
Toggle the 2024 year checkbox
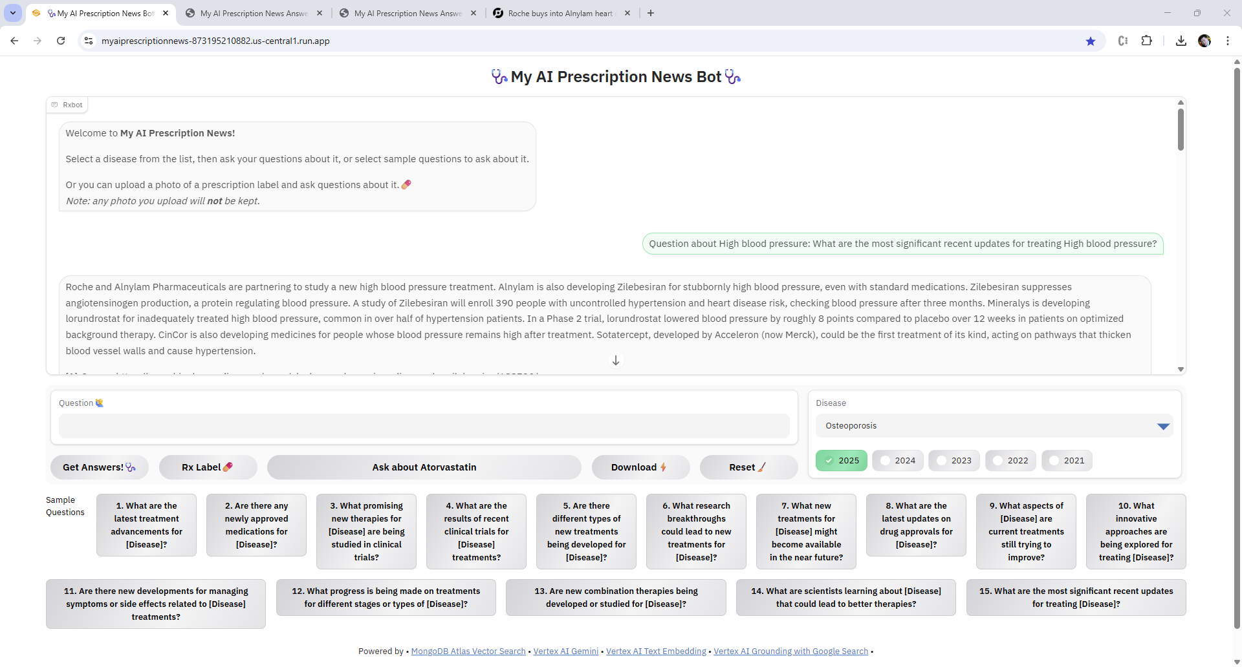[x=898, y=461]
